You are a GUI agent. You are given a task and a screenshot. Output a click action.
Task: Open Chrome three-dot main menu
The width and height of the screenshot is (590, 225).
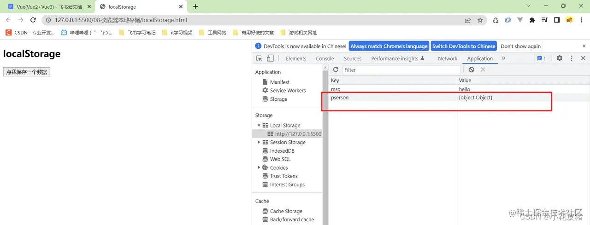point(582,20)
